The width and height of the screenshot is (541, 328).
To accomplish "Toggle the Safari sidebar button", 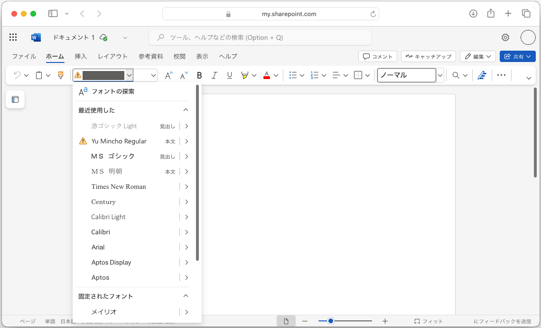I will (53, 13).
